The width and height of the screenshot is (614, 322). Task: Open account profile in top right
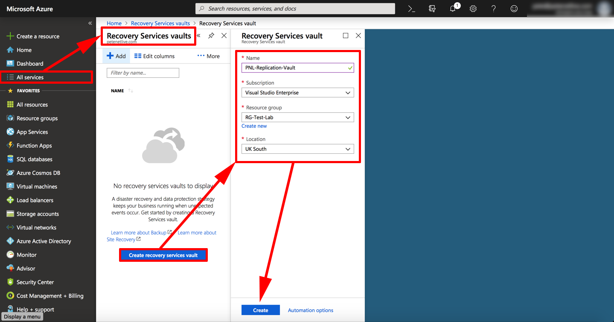pyautogui.click(x=570, y=9)
